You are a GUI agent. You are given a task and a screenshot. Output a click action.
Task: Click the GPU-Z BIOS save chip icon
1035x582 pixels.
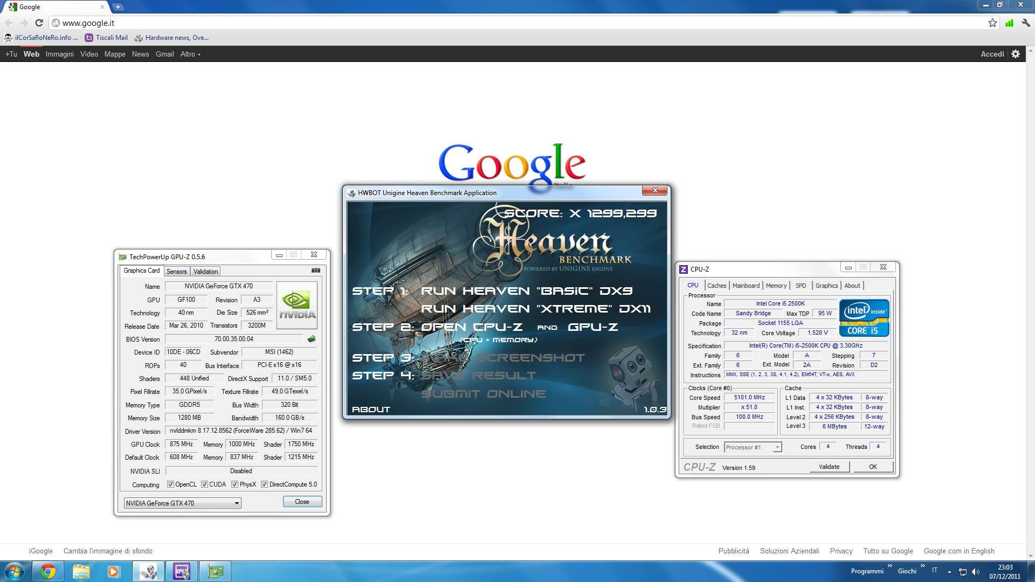[311, 339]
